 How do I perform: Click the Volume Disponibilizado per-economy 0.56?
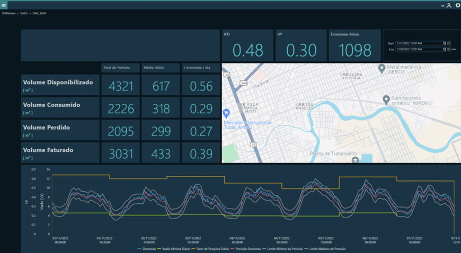point(201,86)
